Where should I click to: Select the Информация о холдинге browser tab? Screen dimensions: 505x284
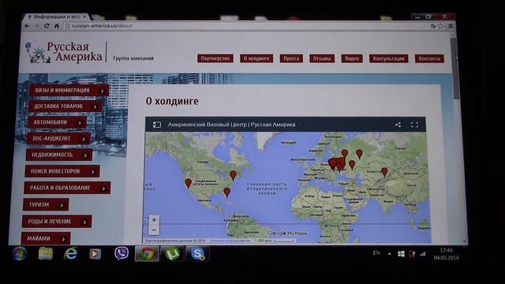56,17
